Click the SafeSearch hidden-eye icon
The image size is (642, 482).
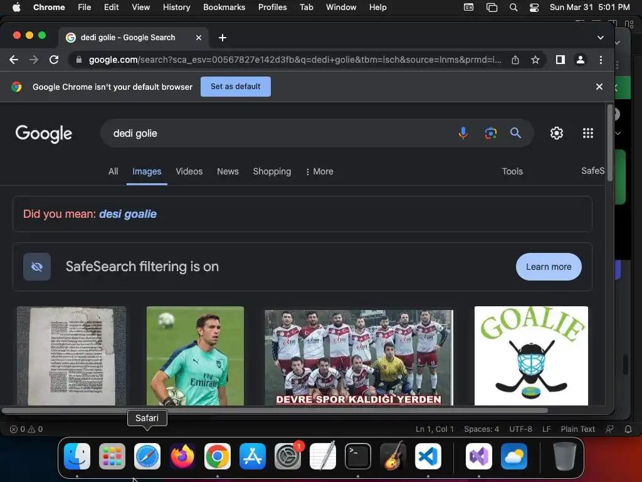[x=37, y=267]
